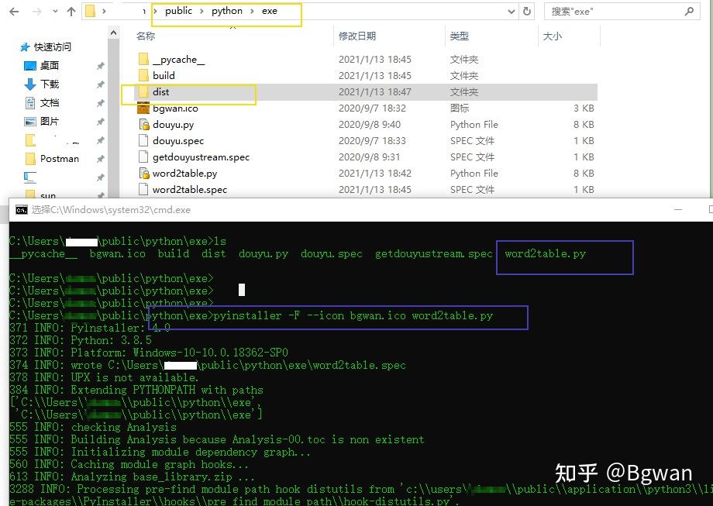Click the search magnifier icon
This screenshot has height=506, width=713.
click(x=689, y=12)
